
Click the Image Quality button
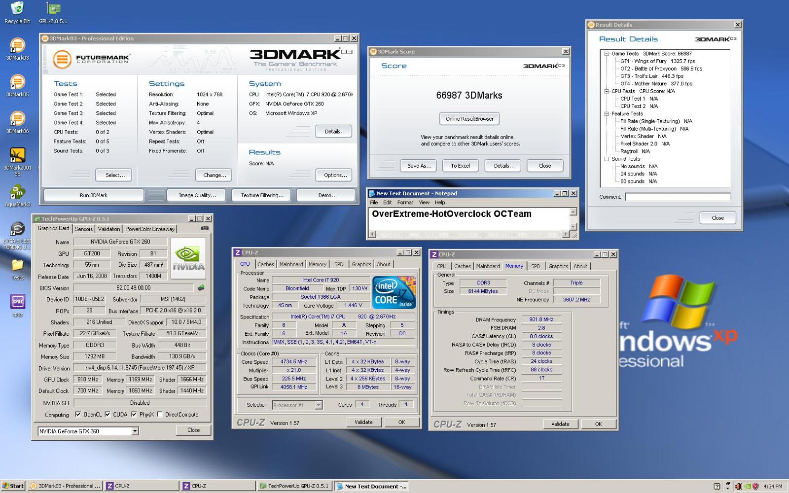point(197,195)
